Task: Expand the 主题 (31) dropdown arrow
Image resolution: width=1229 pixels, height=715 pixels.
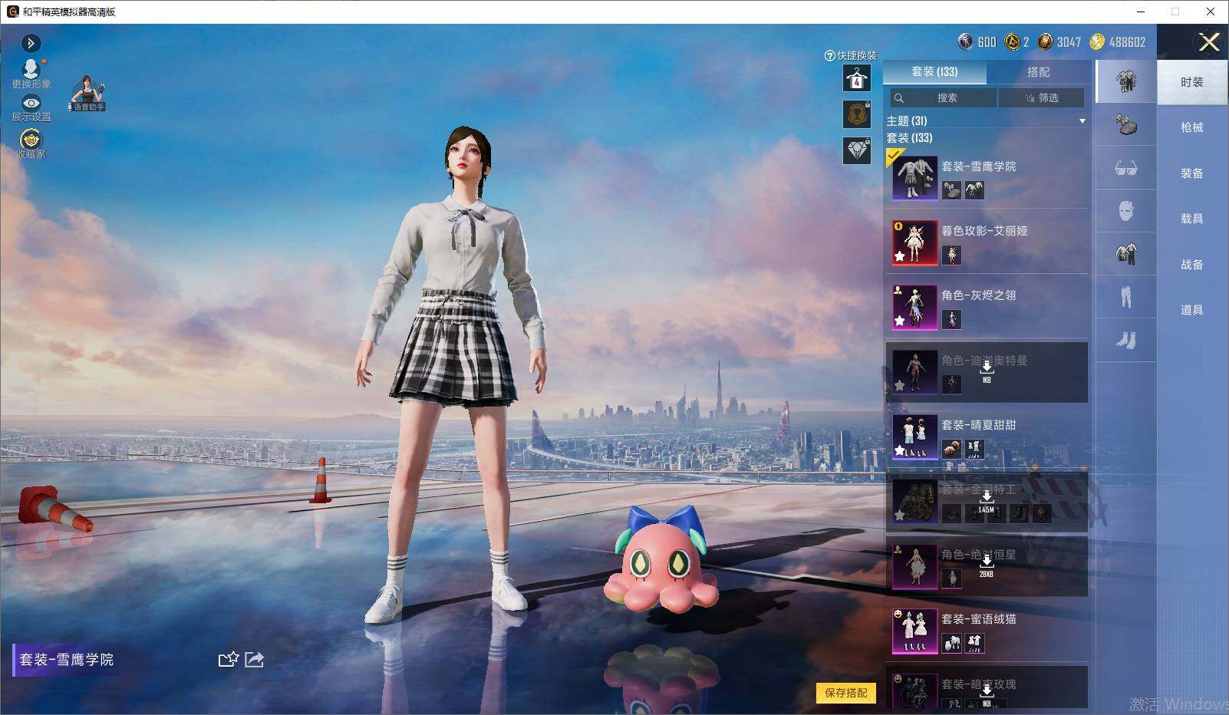Action: coord(1082,121)
